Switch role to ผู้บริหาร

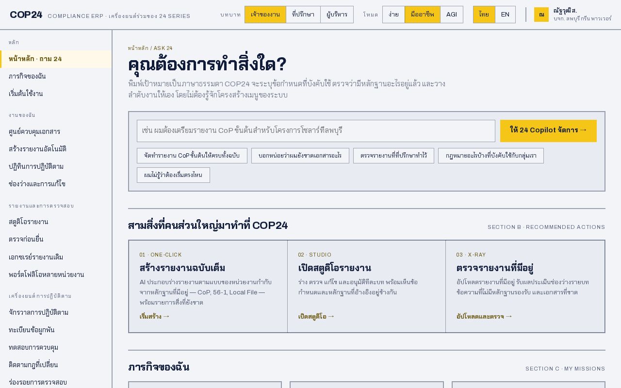(x=337, y=15)
